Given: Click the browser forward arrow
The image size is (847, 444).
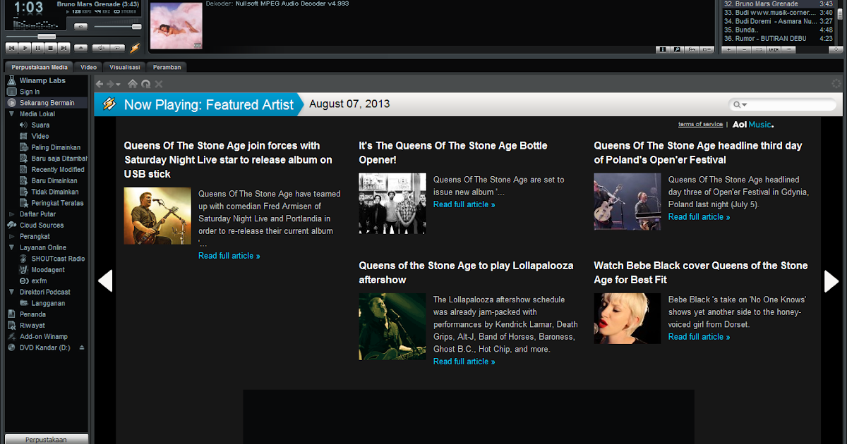Looking at the screenshot, I should coord(109,84).
